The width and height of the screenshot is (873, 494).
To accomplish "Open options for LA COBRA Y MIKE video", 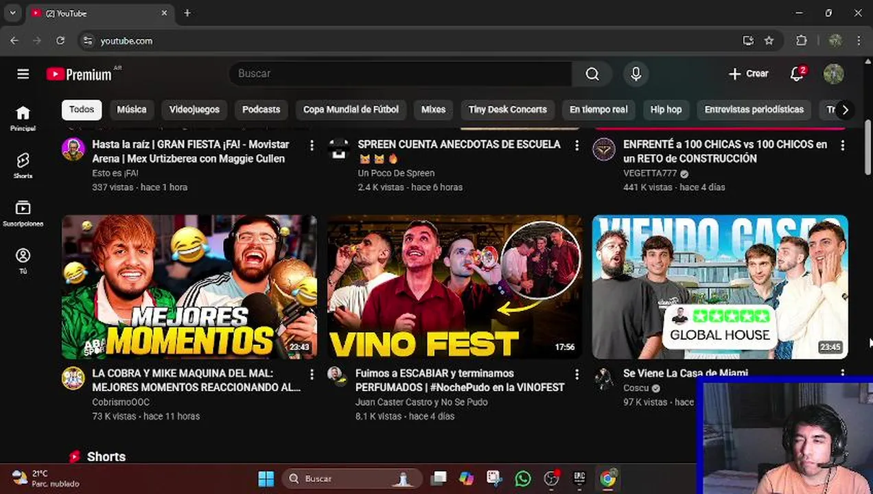I will pos(312,375).
